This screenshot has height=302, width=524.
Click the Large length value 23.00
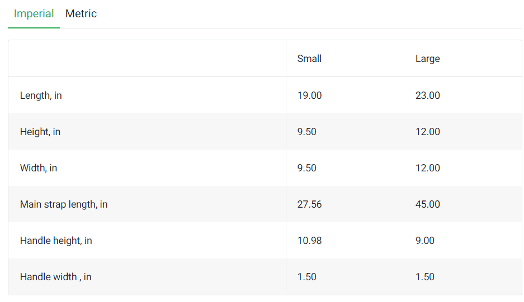point(427,95)
